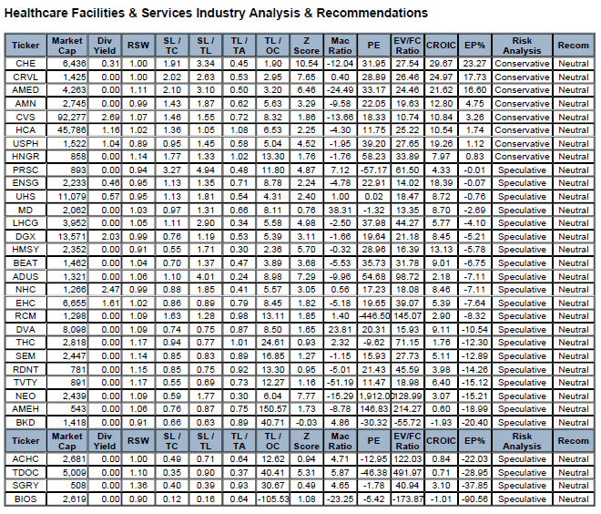Click the CVS ticker cell

click(25, 117)
